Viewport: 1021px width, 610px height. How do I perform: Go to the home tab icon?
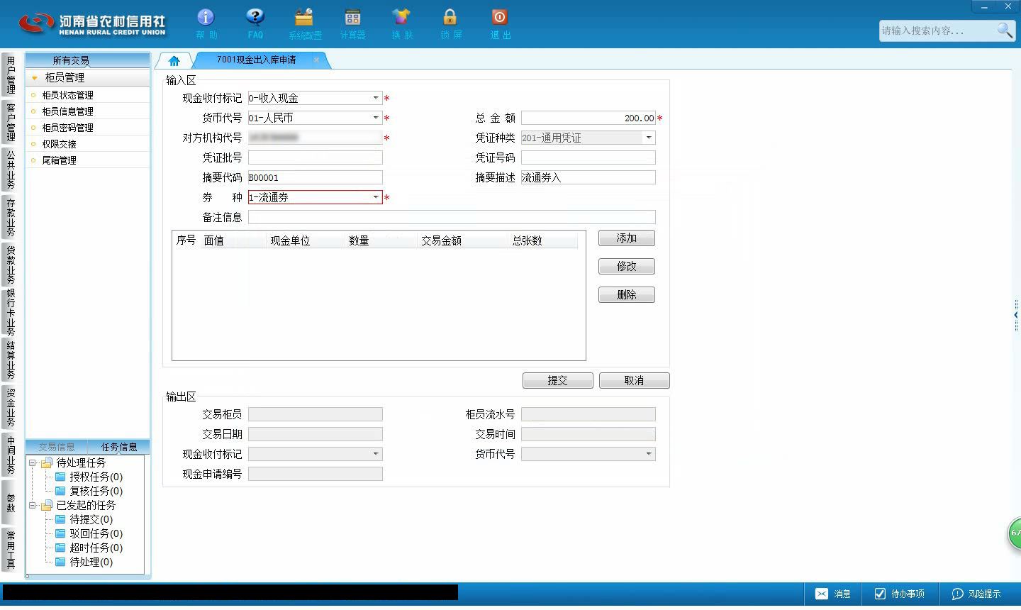[x=174, y=60]
